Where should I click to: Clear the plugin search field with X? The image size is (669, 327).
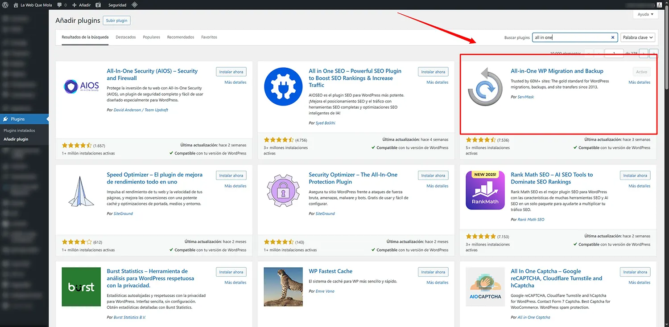pos(612,37)
